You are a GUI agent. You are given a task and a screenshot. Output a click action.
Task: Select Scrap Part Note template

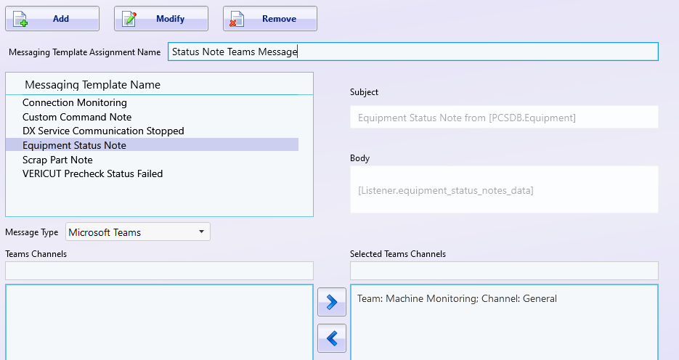click(152, 160)
